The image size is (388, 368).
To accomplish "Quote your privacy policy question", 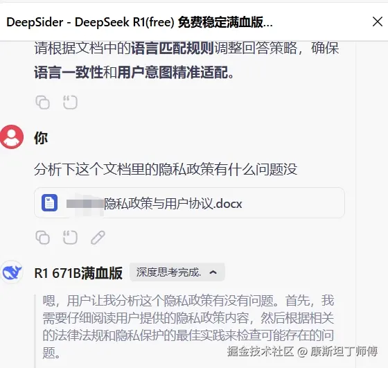I will tap(70, 238).
